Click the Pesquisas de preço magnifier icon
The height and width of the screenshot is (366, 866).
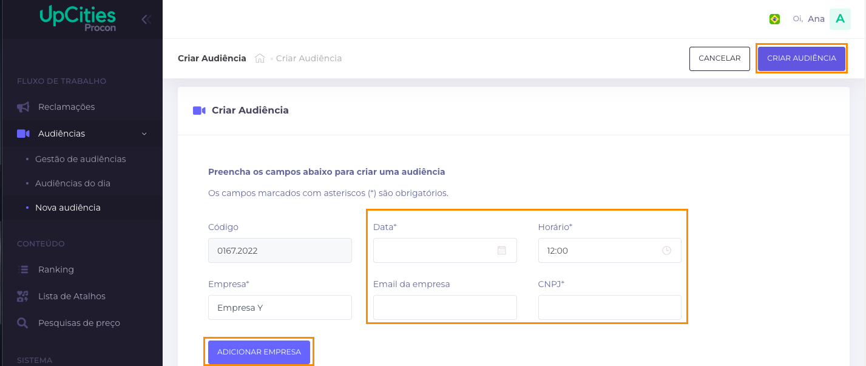pos(23,323)
